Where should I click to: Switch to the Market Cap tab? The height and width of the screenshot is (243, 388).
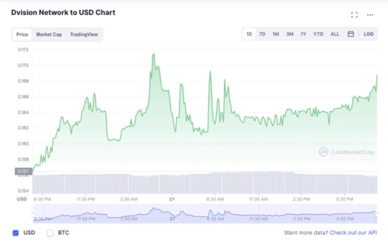click(x=49, y=34)
